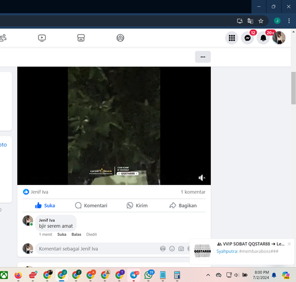Open Xbox app from taskbar

pyautogui.click(x=4, y=275)
